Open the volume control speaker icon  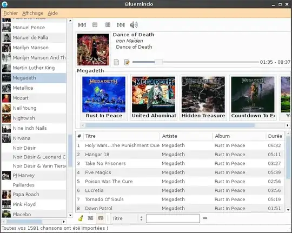134,25
